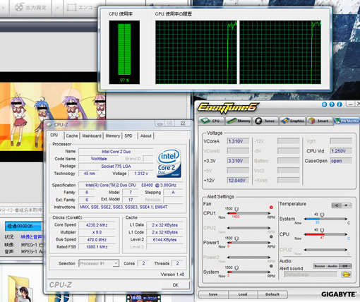Toggle the Power1 fan alert indicator
360x302 pixels.
pos(271,237)
